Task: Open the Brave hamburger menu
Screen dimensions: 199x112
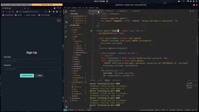Action: click(x=60, y=12)
